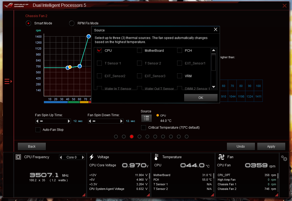
Task: Check the EXT_Sensor1 source
Action: 180,63
